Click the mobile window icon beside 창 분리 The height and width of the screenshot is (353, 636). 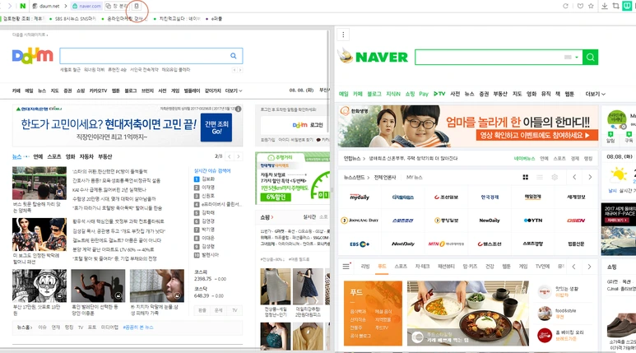137,6
